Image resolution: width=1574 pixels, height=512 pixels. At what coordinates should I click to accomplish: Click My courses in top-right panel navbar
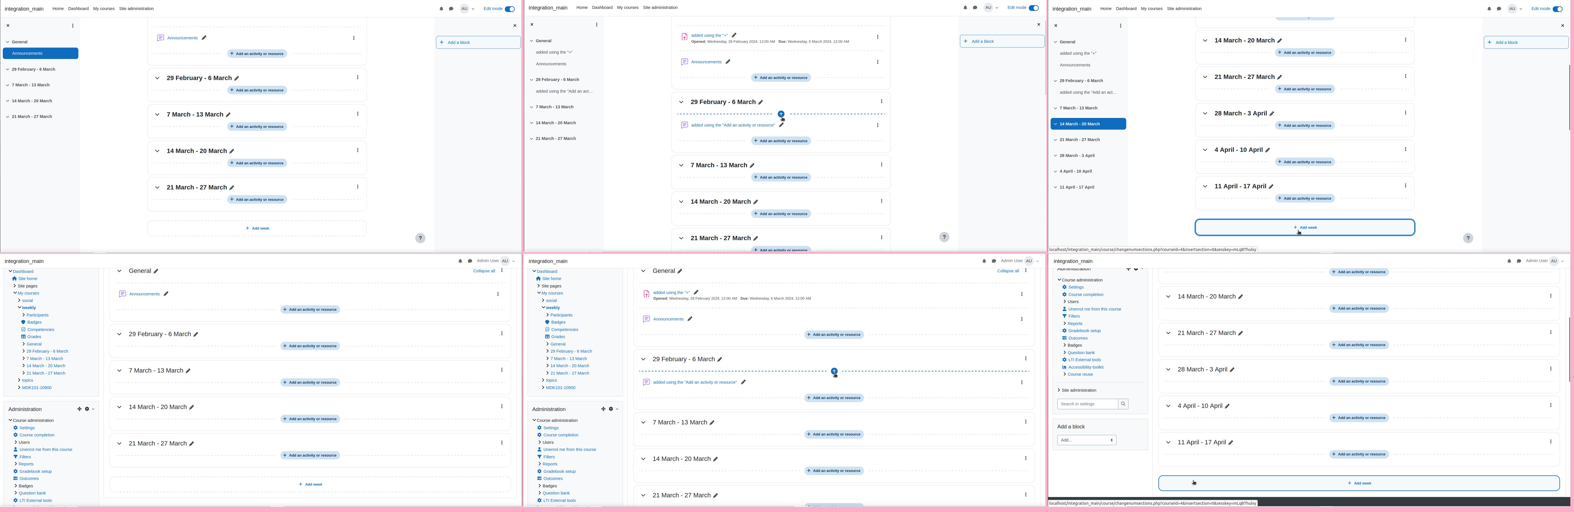point(1152,9)
